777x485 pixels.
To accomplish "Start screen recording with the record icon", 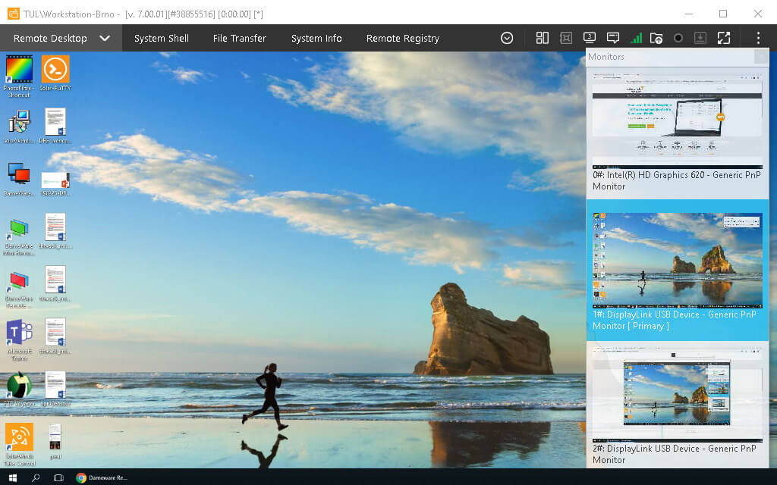I will (678, 38).
